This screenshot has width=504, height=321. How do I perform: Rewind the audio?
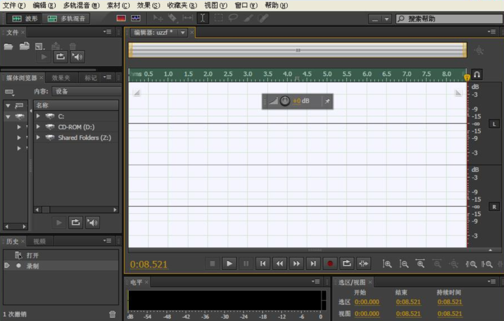pos(280,263)
